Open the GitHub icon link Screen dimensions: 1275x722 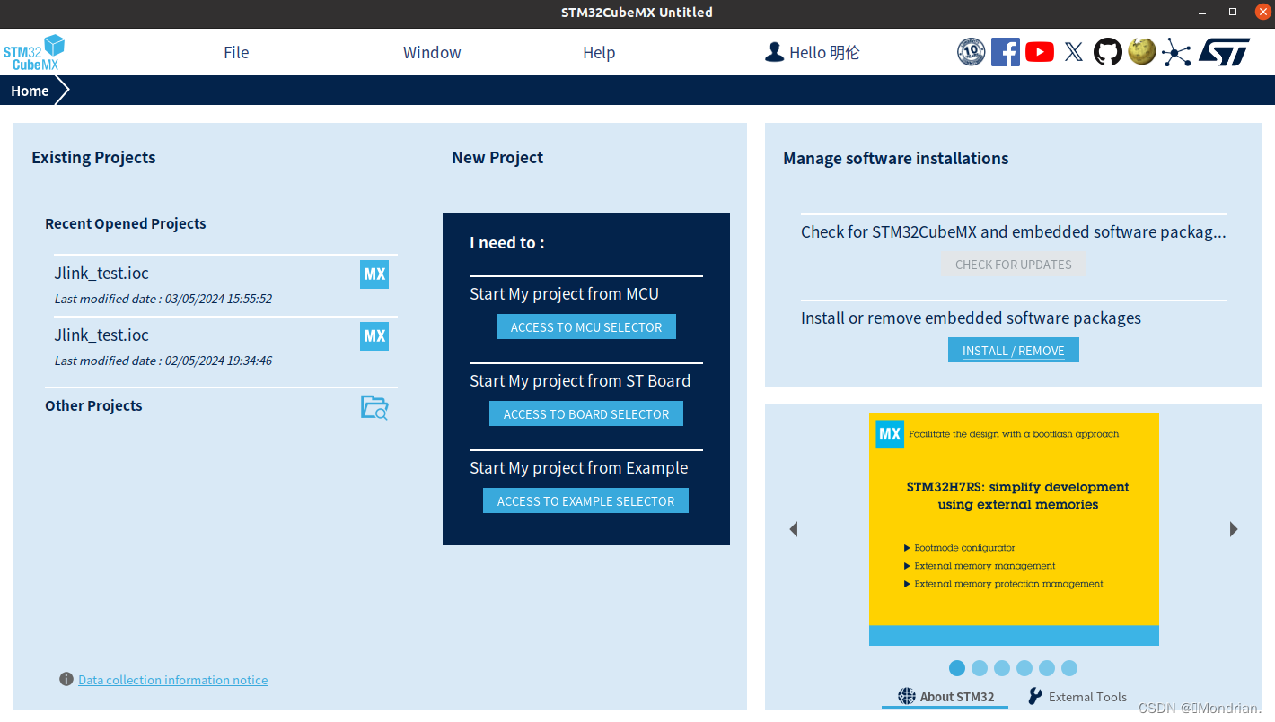[x=1108, y=52]
